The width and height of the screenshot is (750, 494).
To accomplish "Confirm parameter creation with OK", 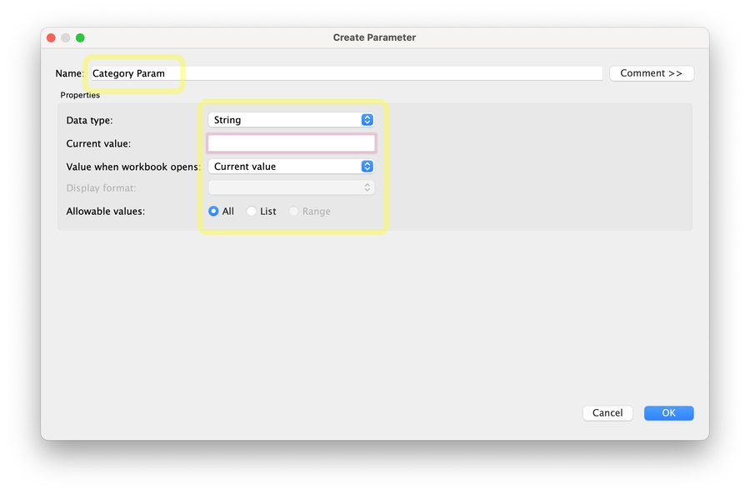I will (668, 412).
